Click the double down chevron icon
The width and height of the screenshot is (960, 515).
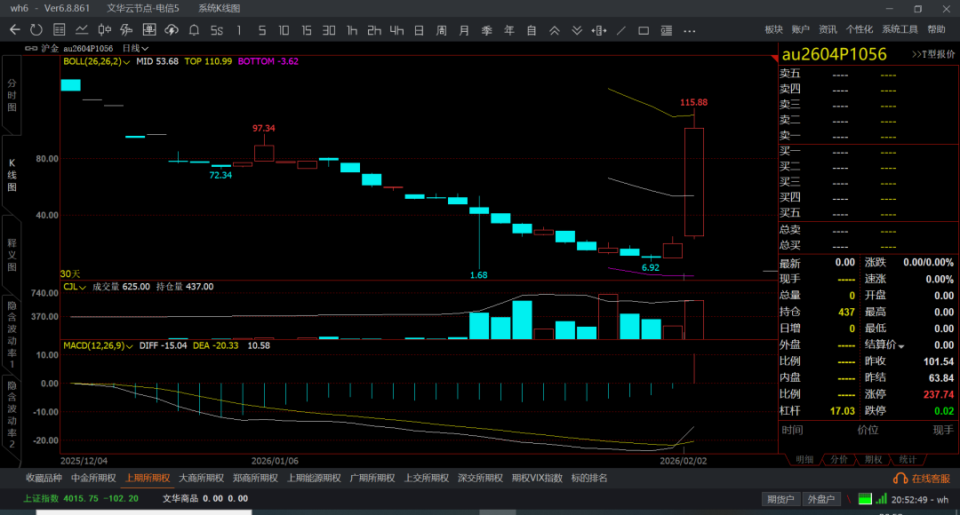577,30
